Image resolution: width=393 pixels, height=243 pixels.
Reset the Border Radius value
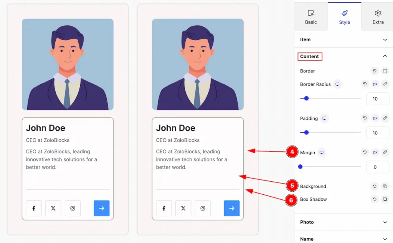coord(365,84)
